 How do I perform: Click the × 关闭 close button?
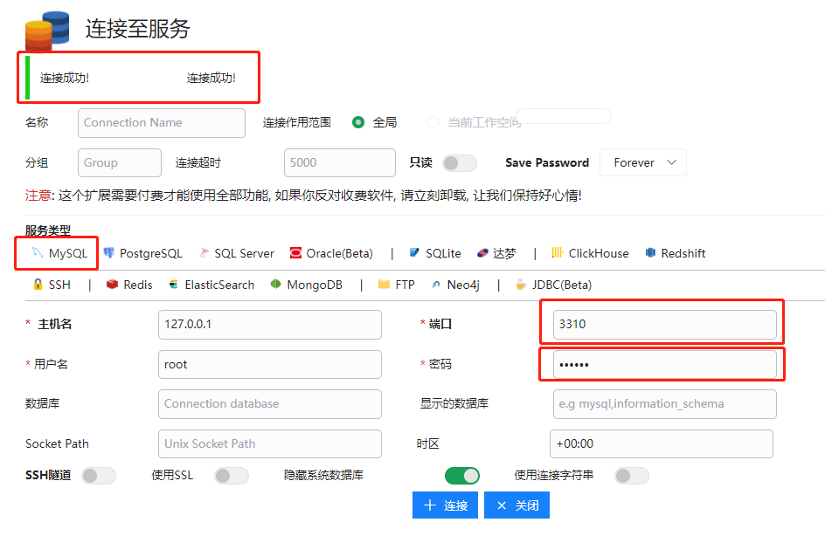[516, 505]
